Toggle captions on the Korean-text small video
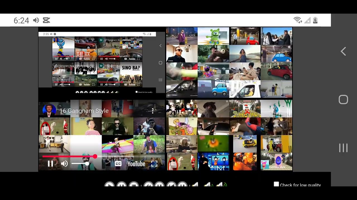This screenshot has height=200, width=357. 80,59
